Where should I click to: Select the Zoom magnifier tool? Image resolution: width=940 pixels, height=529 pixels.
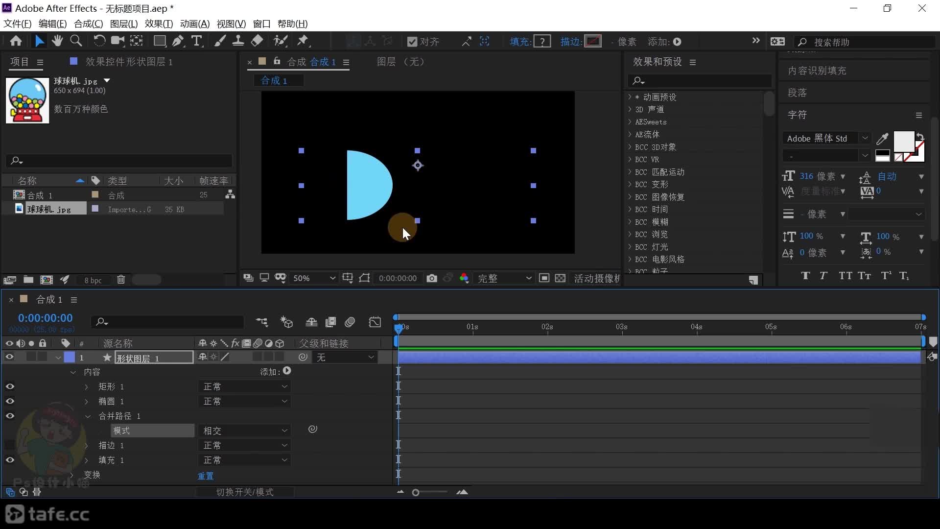76,41
